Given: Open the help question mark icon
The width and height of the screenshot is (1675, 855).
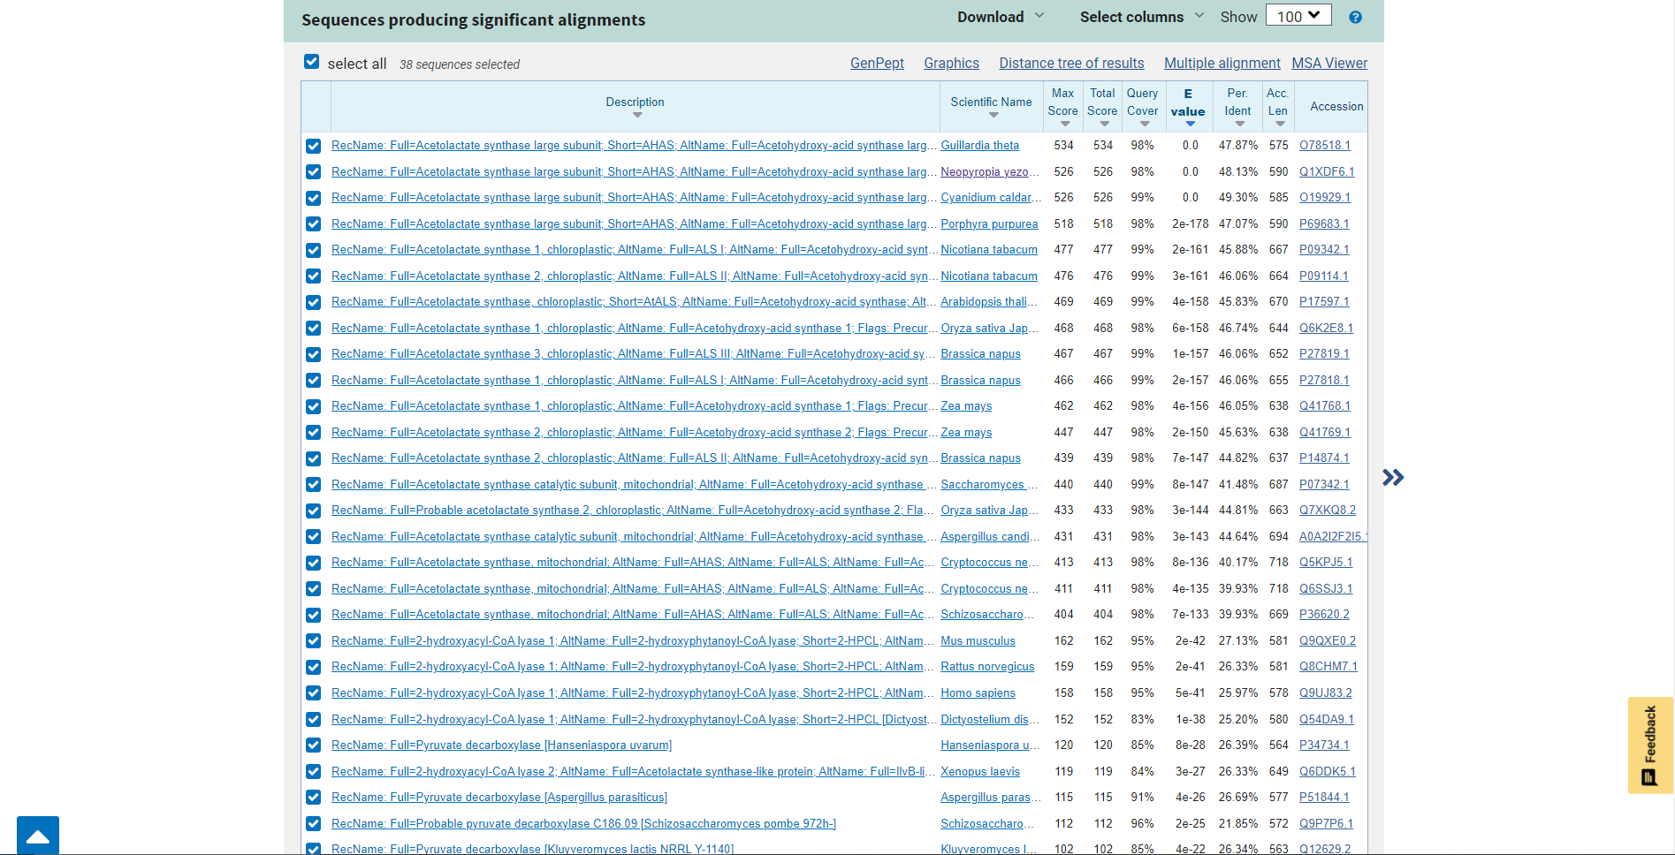Looking at the screenshot, I should click(x=1355, y=17).
